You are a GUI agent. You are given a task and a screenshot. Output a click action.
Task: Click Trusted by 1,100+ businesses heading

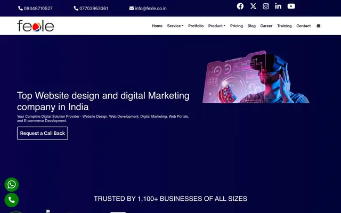(170, 199)
